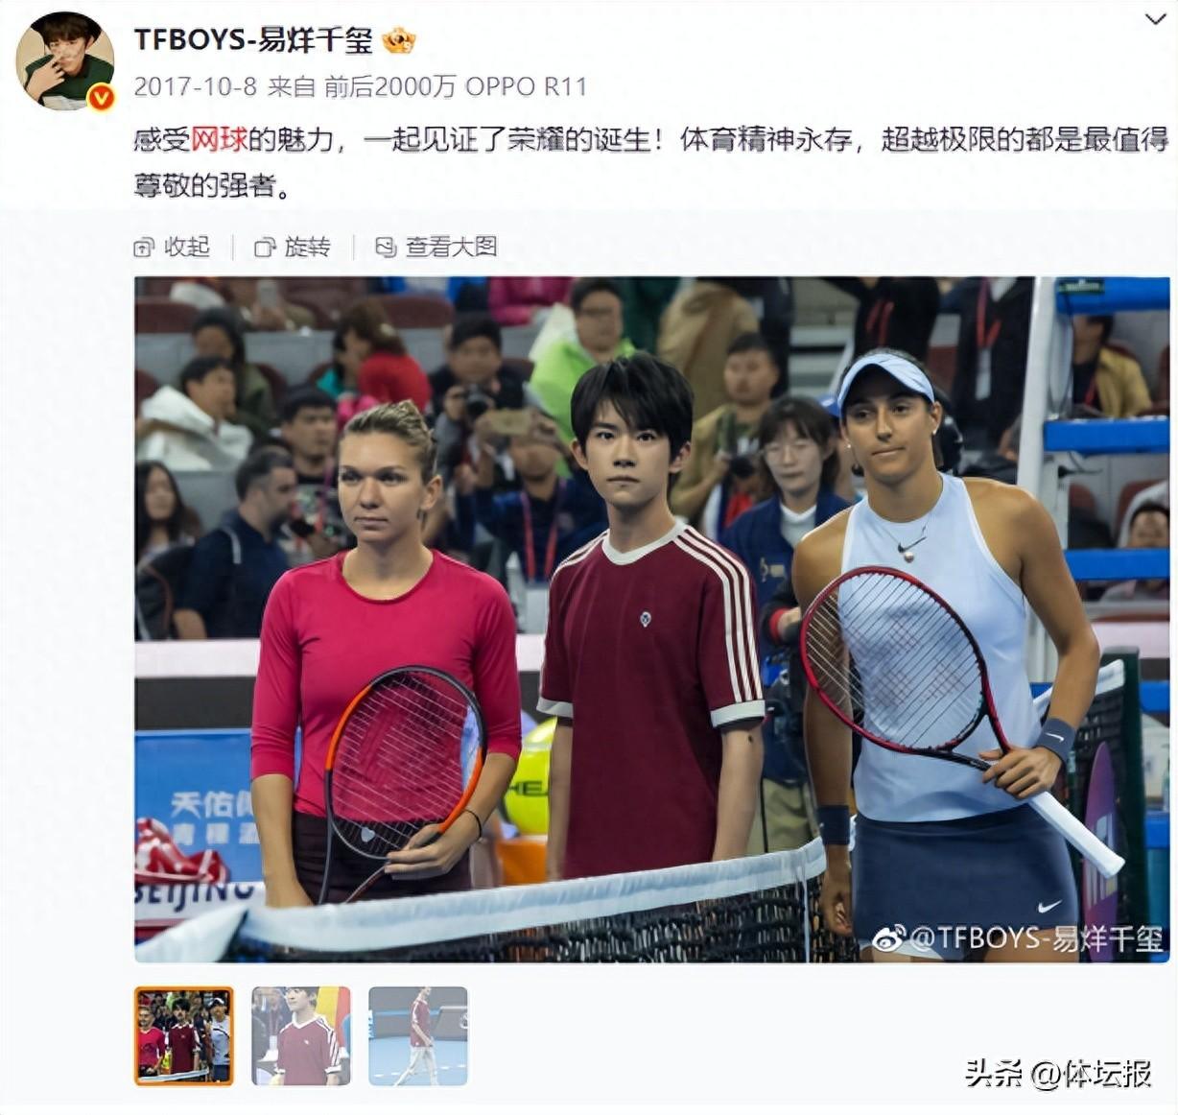Expand the post options chevron at top right
Image resolution: width=1178 pixels, height=1115 pixels.
coord(1156,20)
